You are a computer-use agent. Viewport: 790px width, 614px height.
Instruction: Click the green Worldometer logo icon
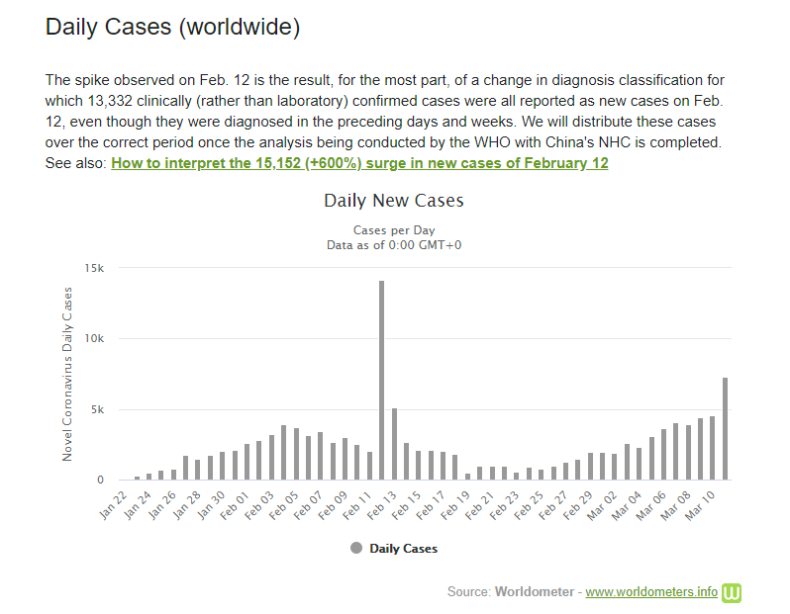(733, 592)
